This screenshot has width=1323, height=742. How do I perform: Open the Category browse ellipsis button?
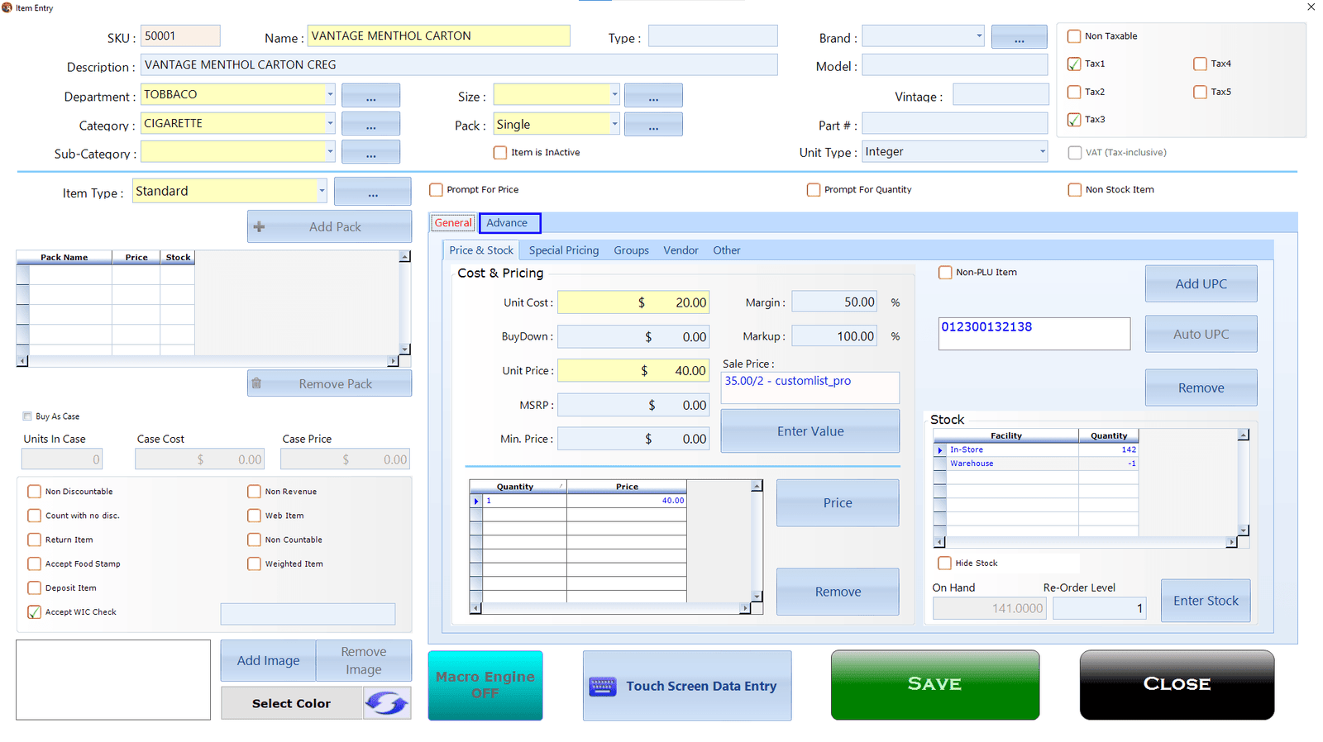[x=370, y=124]
